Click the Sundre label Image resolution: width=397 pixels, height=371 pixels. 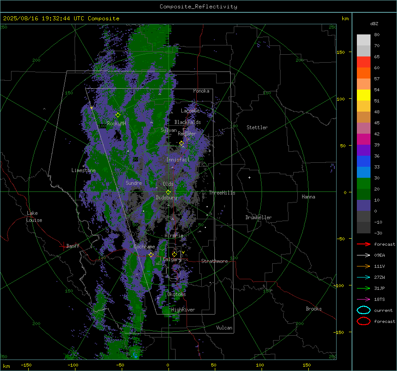point(134,183)
